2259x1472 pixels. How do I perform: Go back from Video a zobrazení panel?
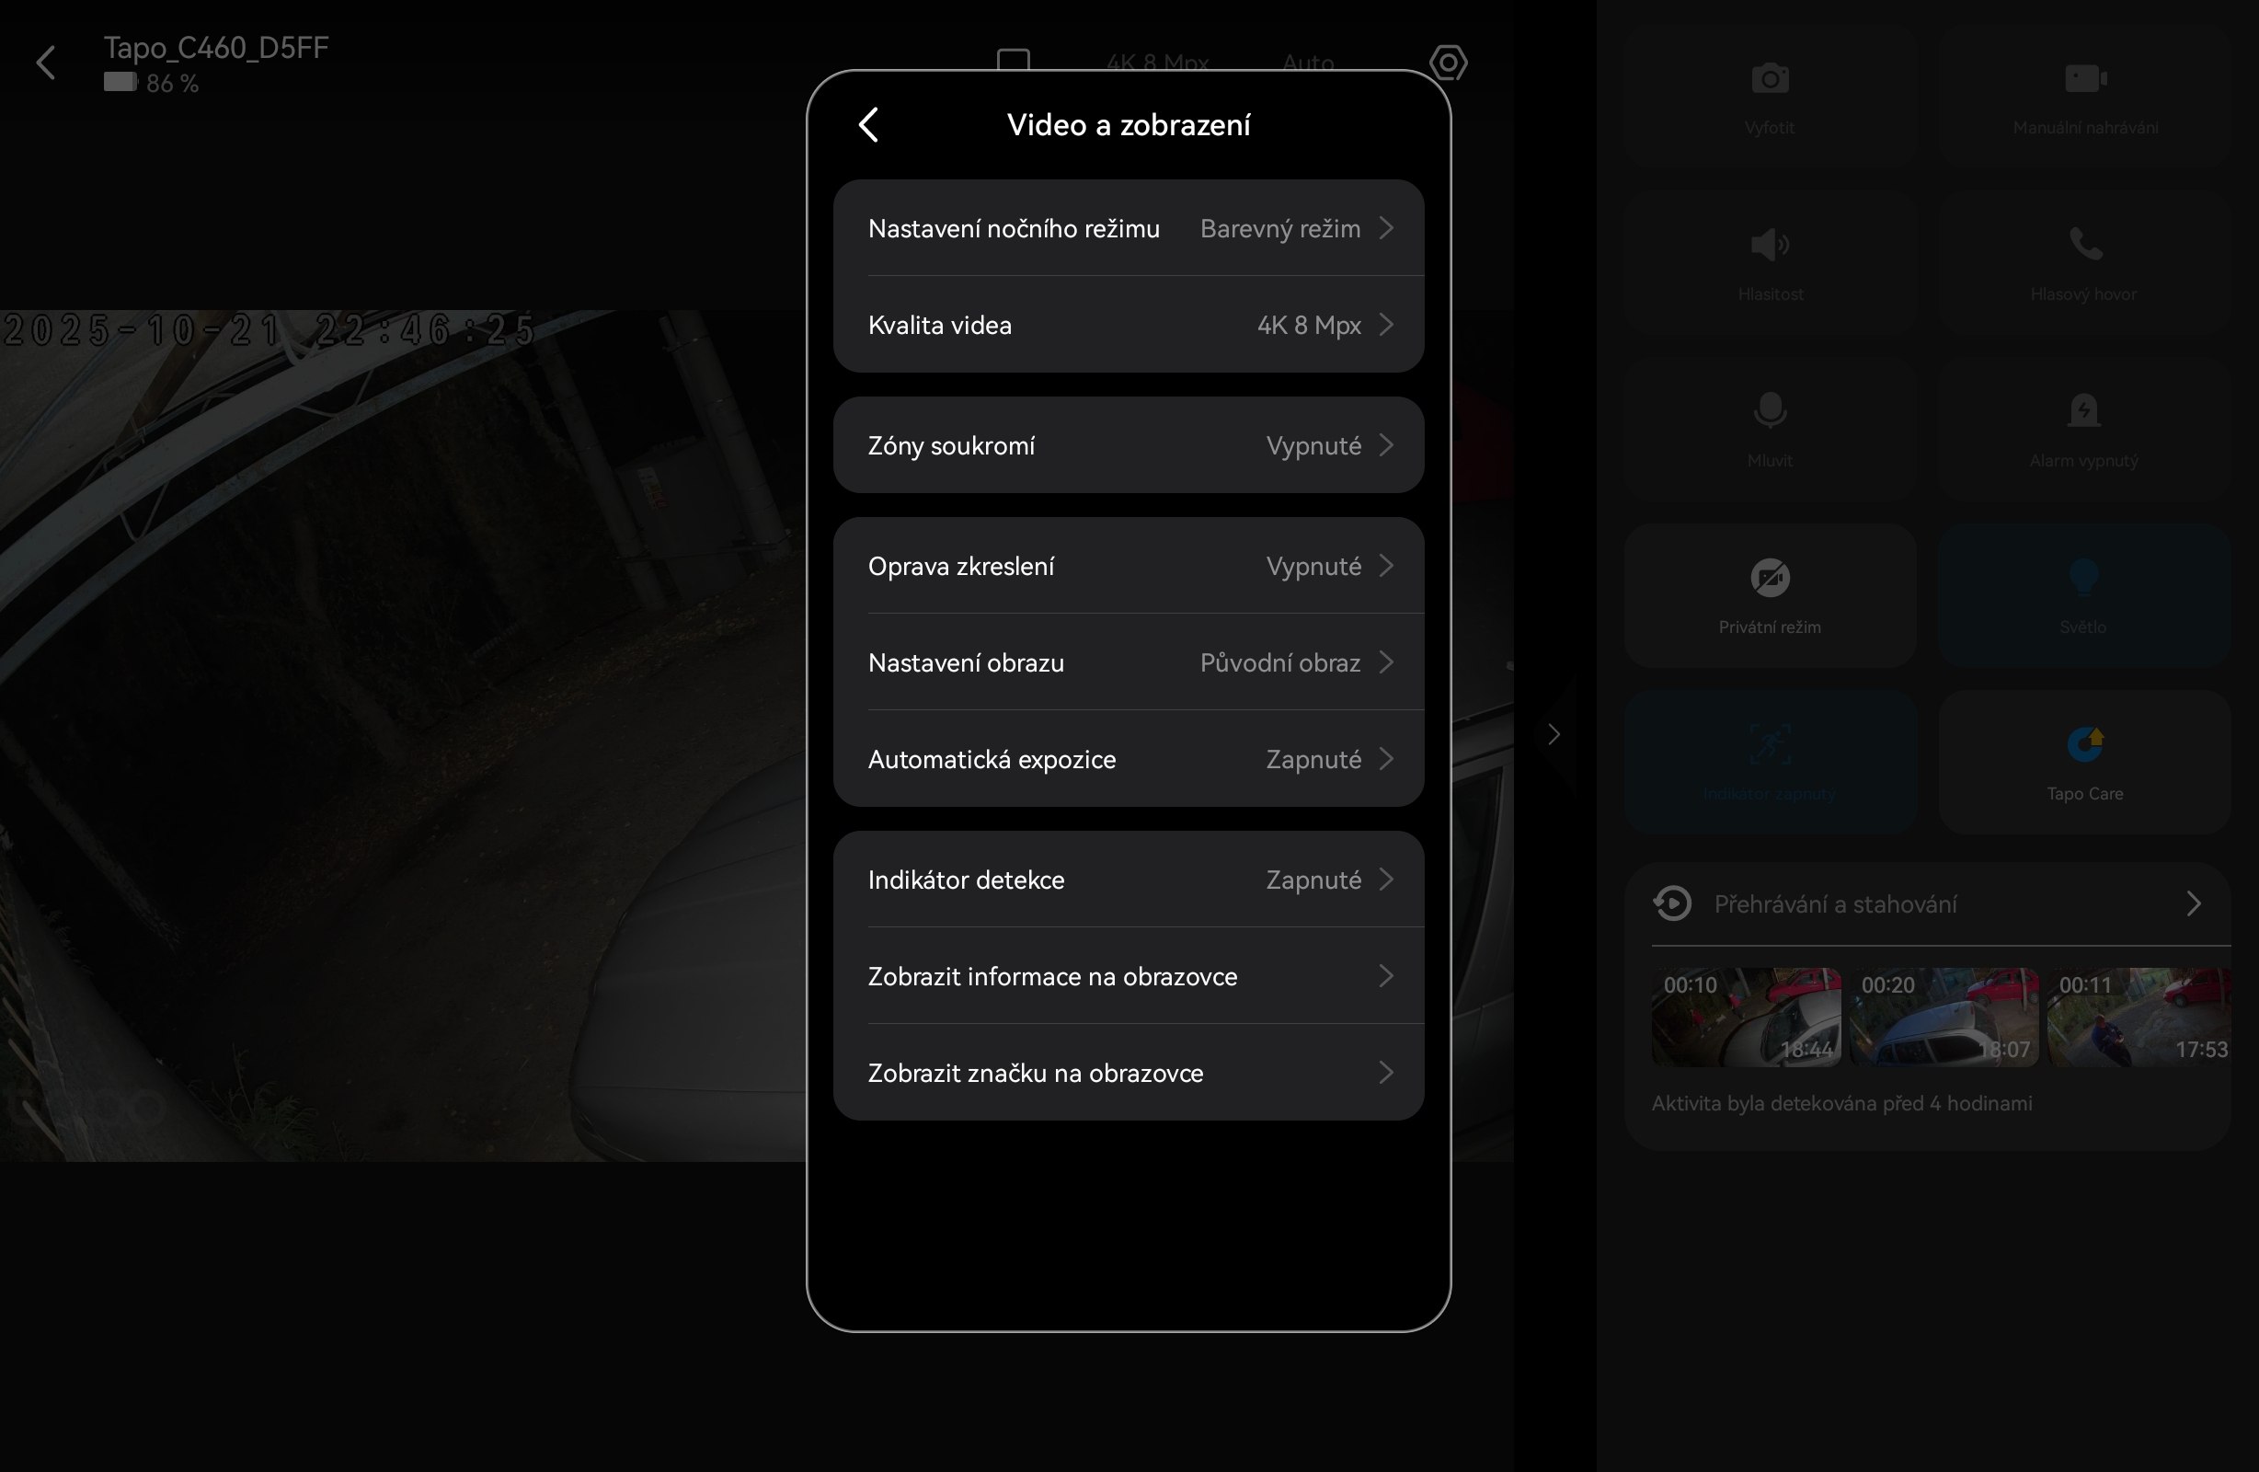click(868, 124)
